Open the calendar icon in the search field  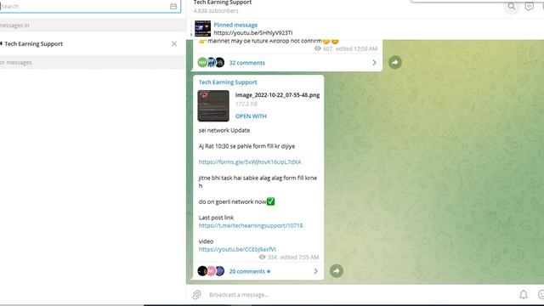pos(173,6)
